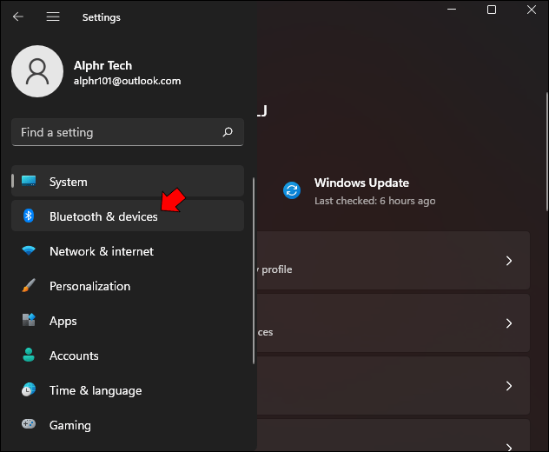Click the back arrow in Settings
This screenshot has height=452, width=549.
18,17
